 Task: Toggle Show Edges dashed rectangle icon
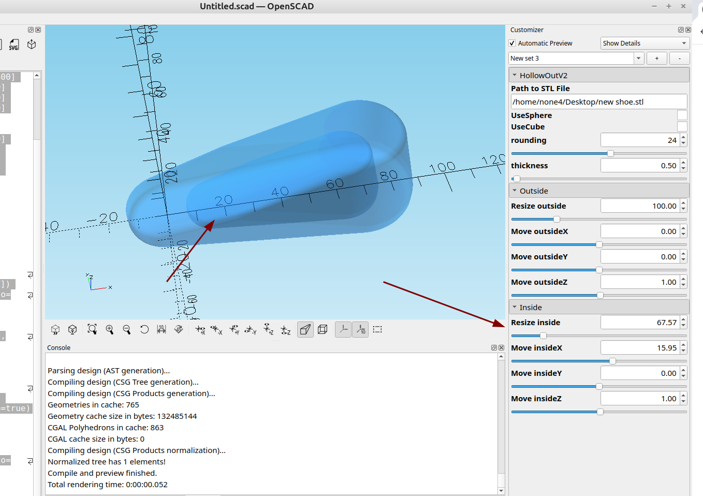(377, 329)
